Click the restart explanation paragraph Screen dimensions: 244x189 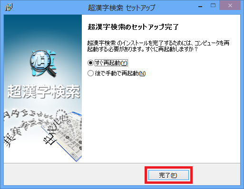point(158,46)
